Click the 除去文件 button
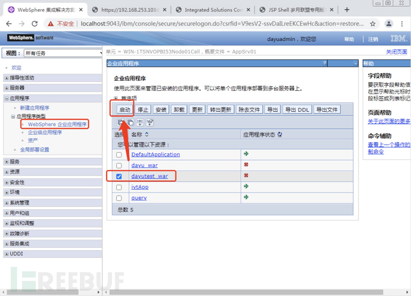Viewport: 411px width, 296px height. pyautogui.click(x=249, y=109)
